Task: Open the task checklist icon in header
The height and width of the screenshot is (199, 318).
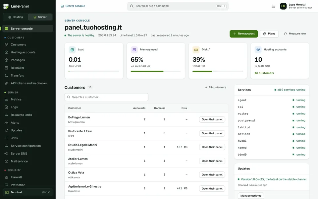Action: (273, 6)
